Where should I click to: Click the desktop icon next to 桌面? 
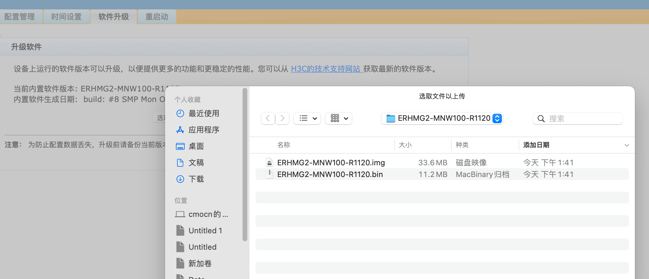pyautogui.click(x=180, y=146)
